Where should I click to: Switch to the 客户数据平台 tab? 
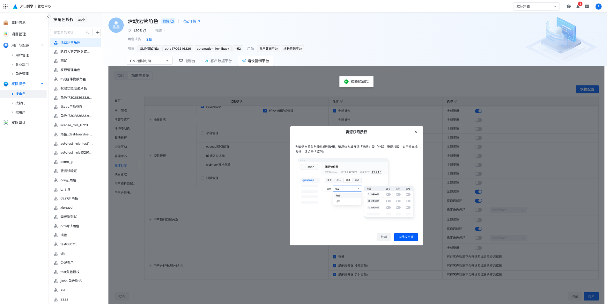coord(218,61)
